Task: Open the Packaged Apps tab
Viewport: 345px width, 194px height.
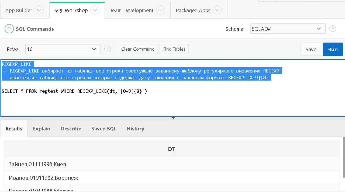Action: pos(193,11)
